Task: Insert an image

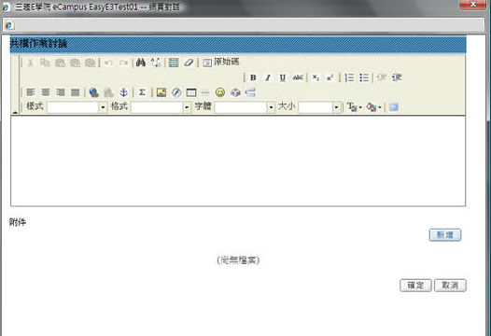Action: tap(161, 92)
